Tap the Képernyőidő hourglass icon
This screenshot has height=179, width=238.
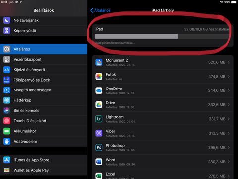(7, 31)
